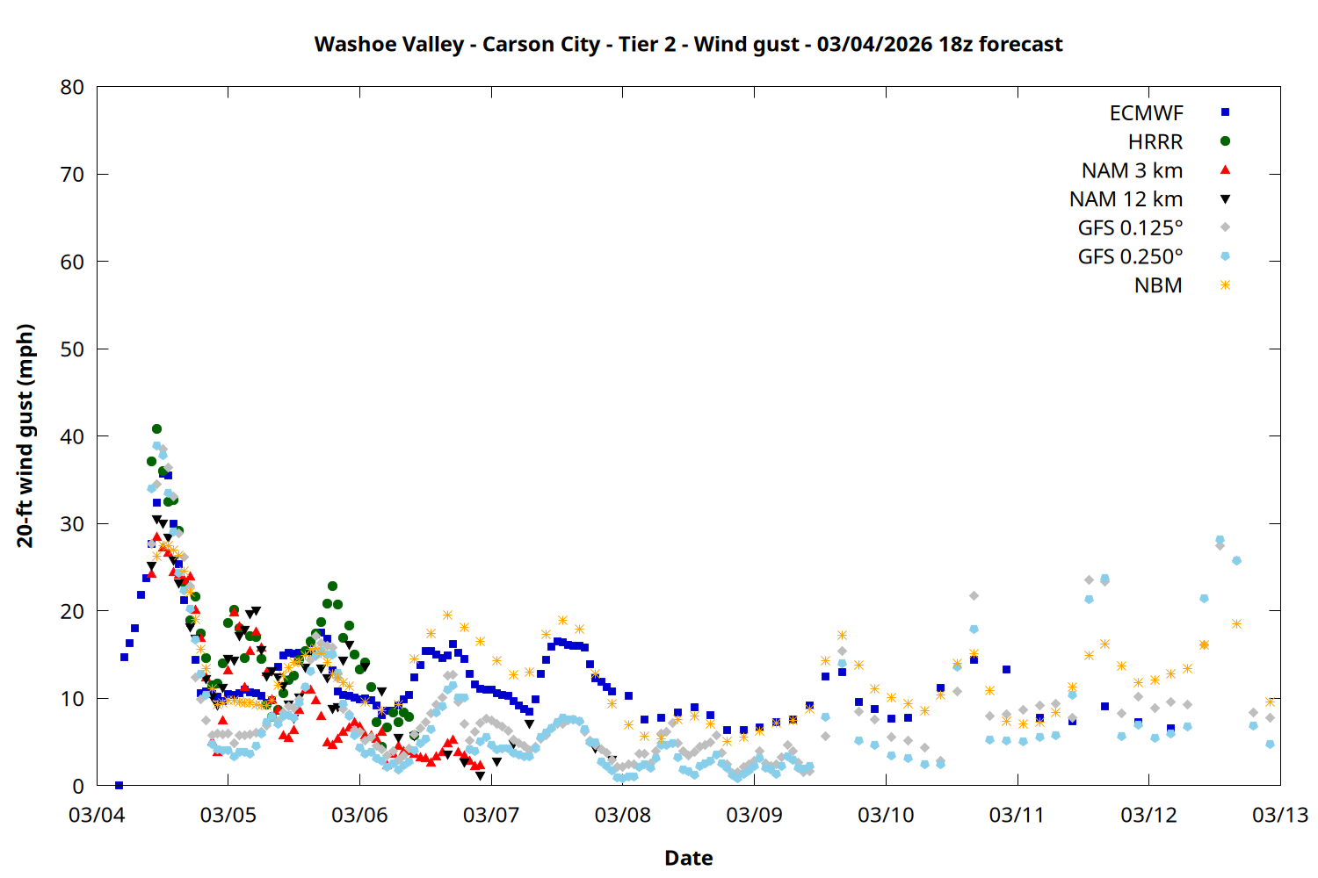The height and width of the screenshot is (878, 1318).
Task: Click the GFS 0.125° gray diamond marker
Action: (x=1225, y=227)
